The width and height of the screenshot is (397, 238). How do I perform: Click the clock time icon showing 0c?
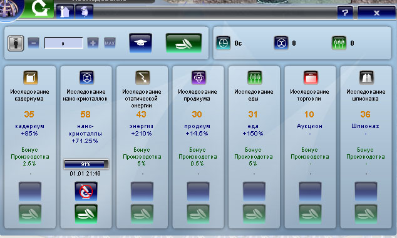[224, 43]
